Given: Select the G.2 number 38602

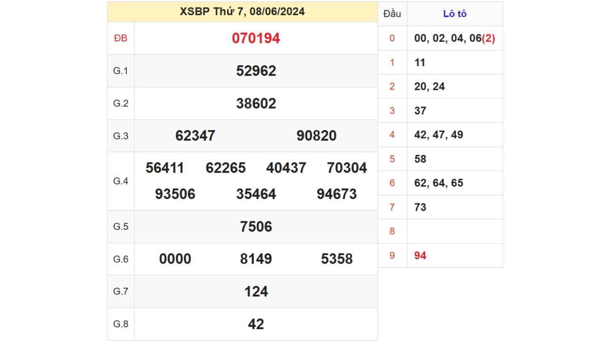Looking at the screenshot, I should [256, 104].
